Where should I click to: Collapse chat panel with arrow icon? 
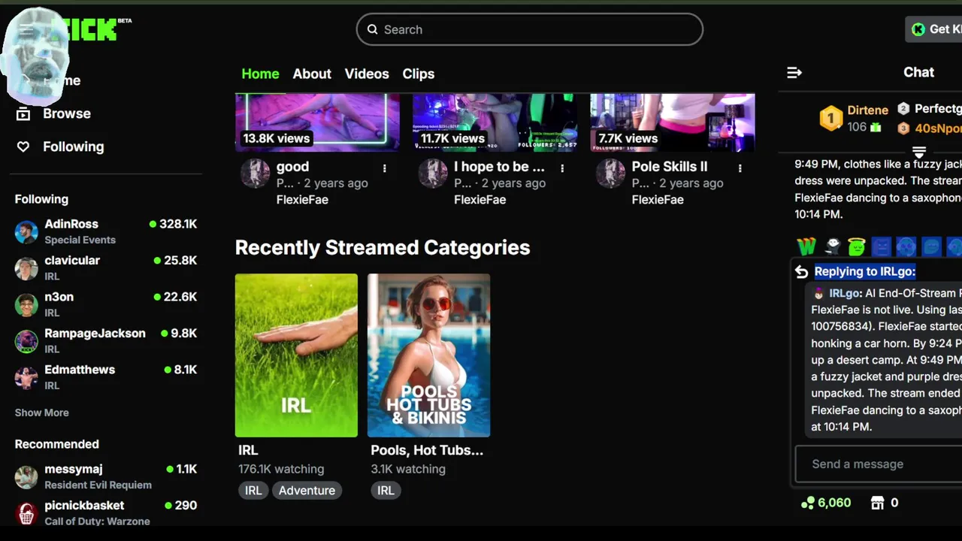pos(794,73)
